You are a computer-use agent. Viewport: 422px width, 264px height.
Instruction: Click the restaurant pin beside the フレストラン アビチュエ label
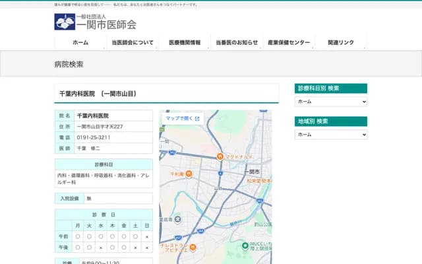pos(193,247)
